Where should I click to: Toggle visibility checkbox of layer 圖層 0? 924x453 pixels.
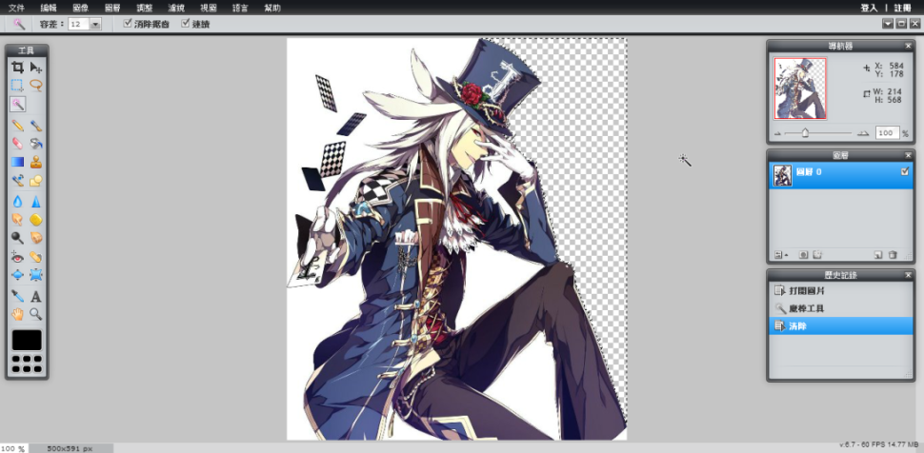904,172
